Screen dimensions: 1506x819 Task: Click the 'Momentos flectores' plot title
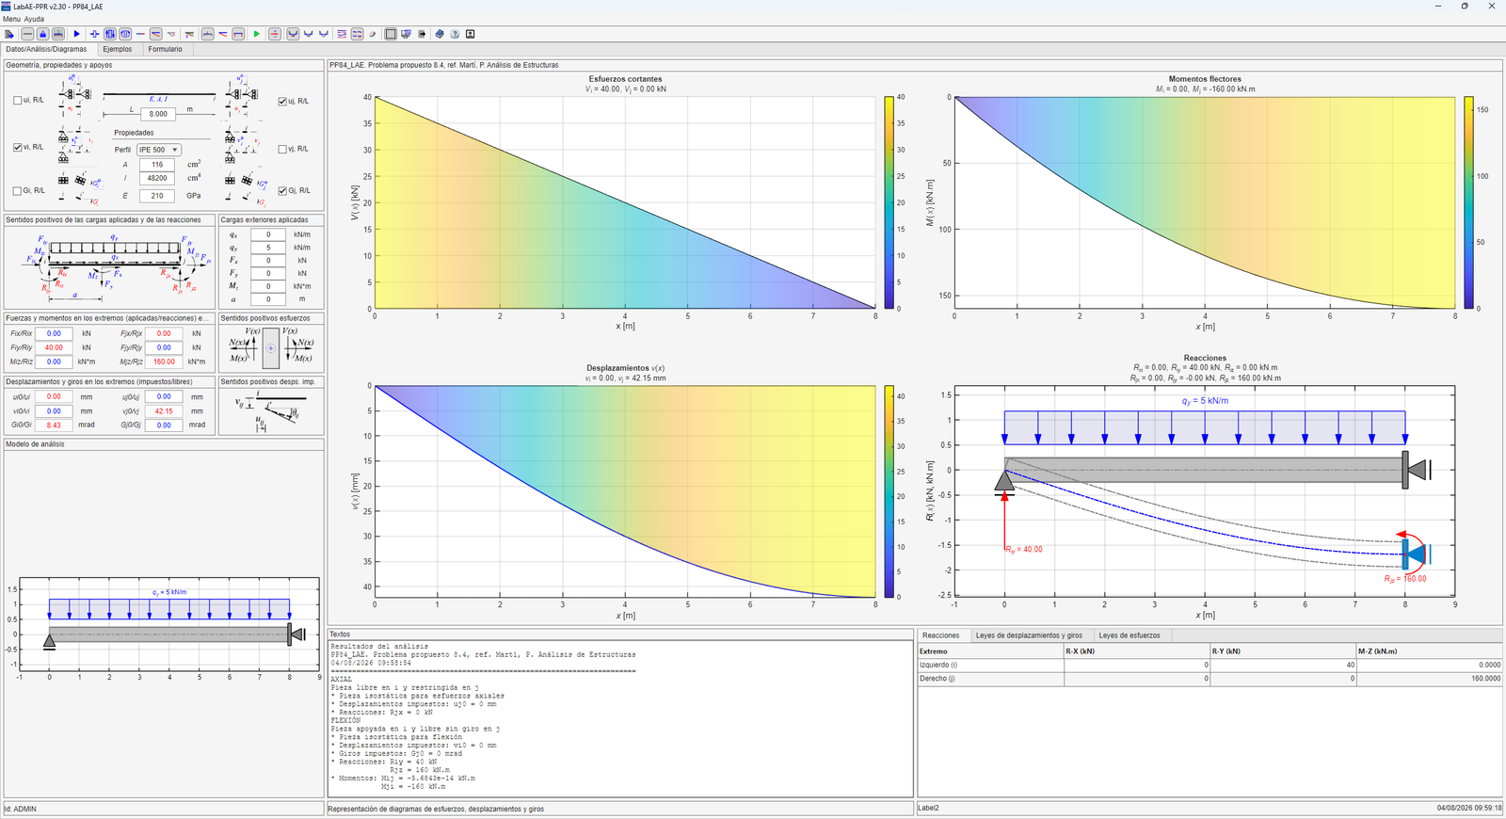coord(1205,79)
